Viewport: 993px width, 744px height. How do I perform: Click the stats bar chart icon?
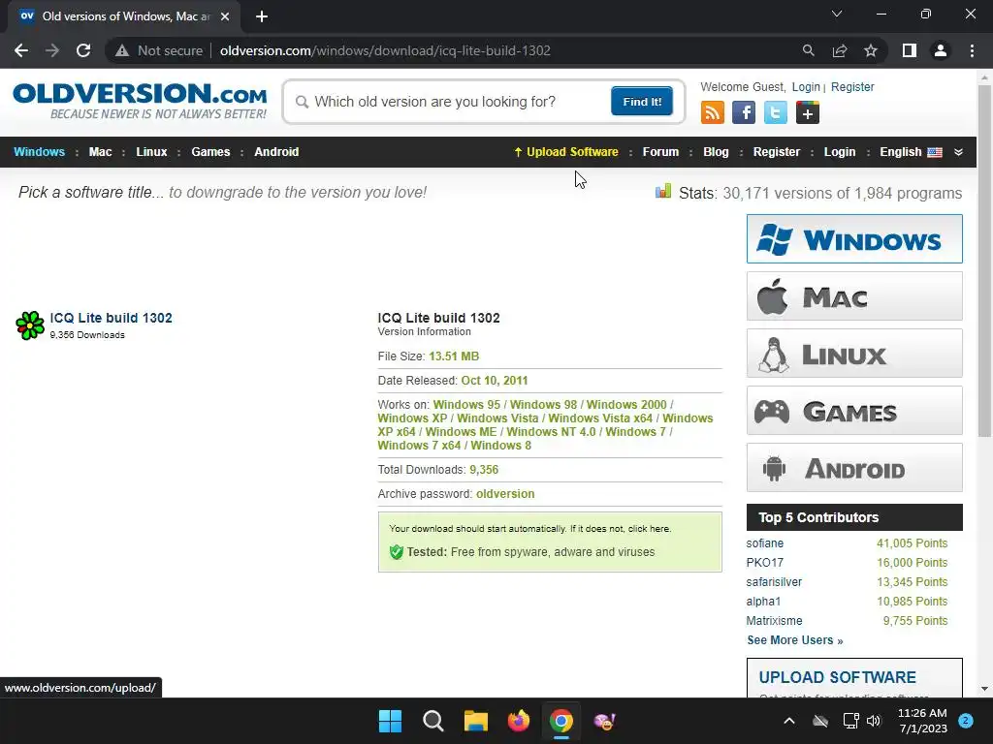[x=663, y=191]
